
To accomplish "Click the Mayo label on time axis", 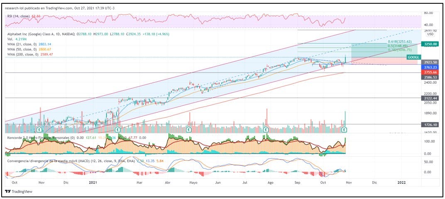I will tap(193, 183).
